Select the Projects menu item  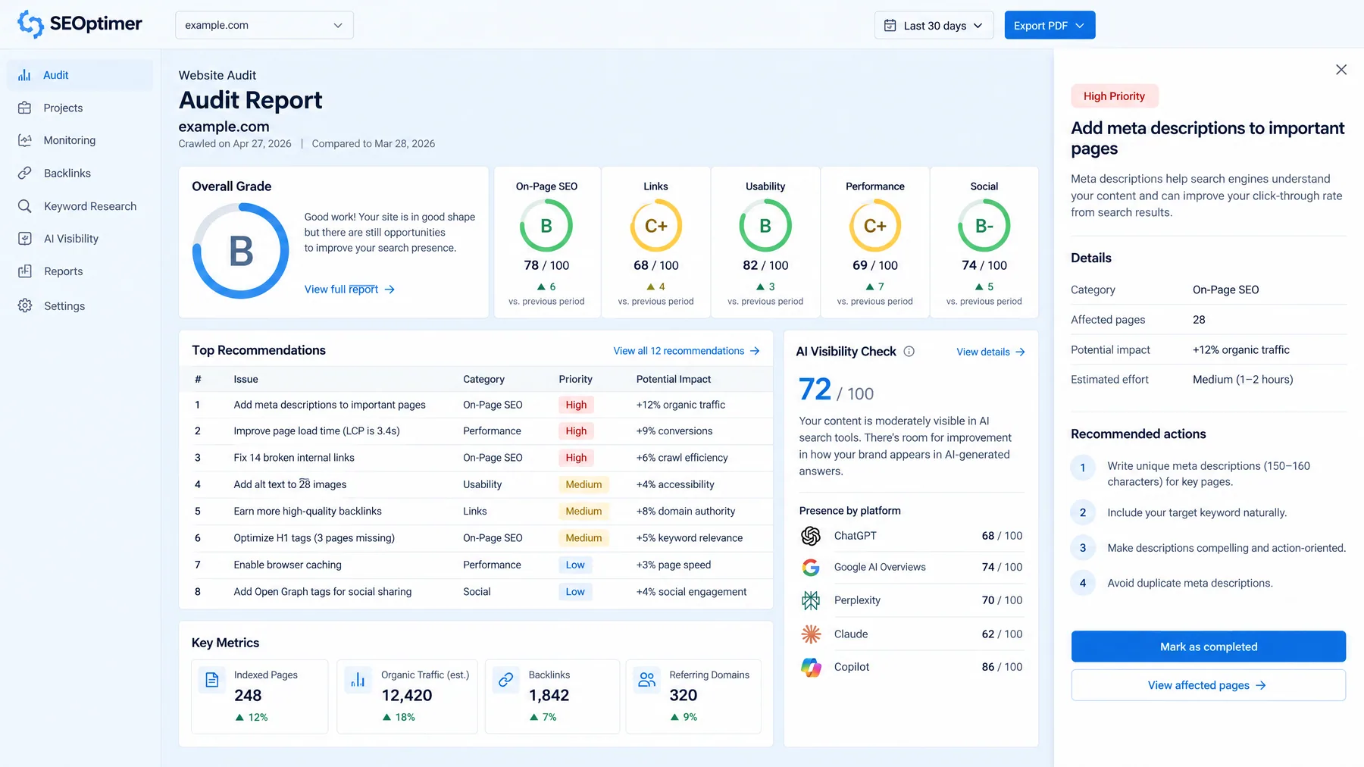pyautogui.click(x=80, y=108)
